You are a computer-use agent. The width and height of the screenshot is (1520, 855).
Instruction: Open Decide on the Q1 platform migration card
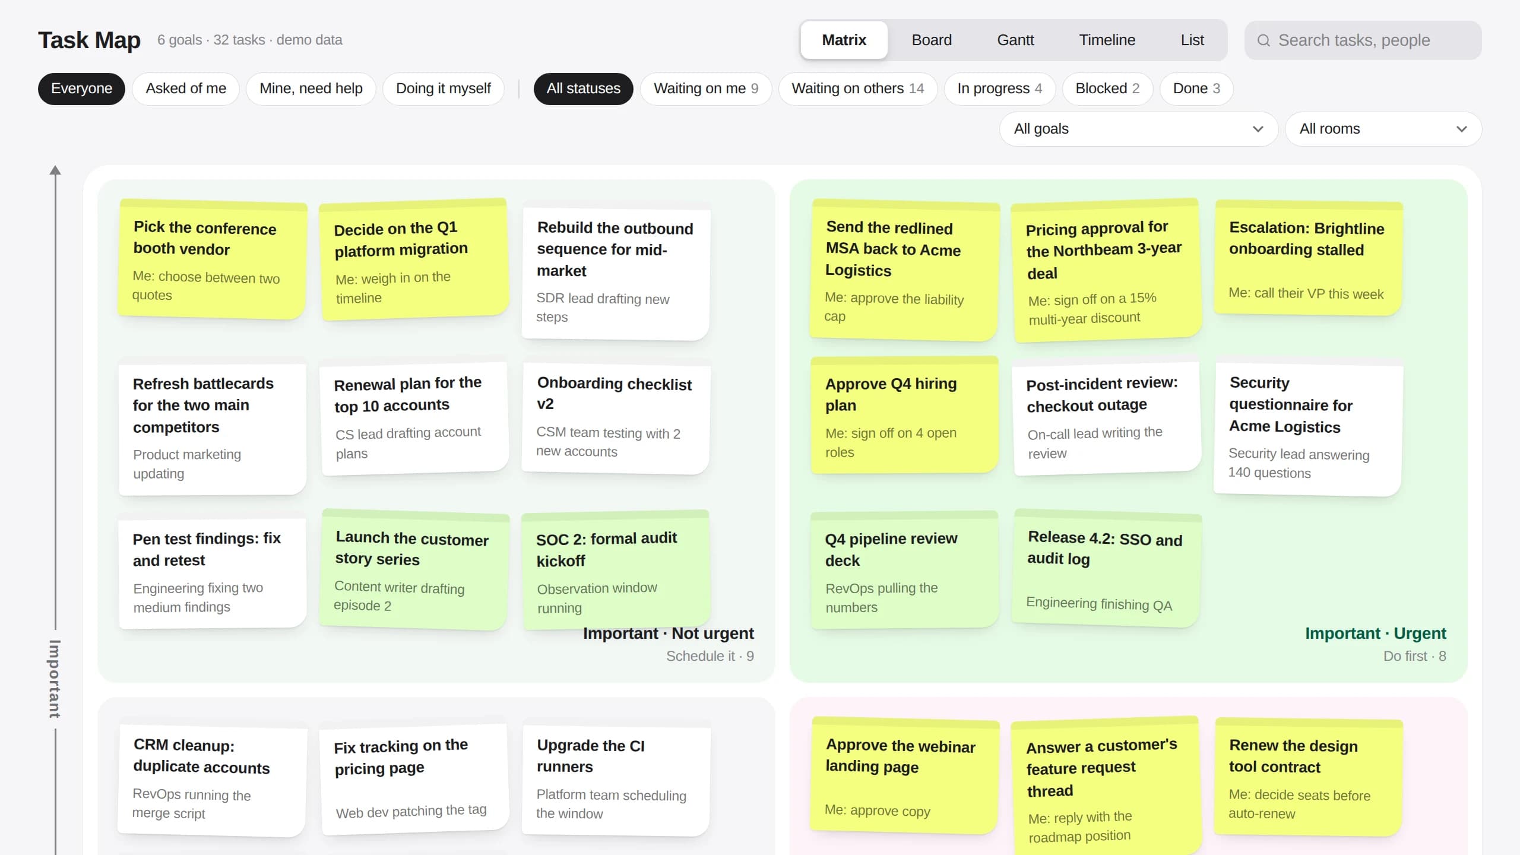414,259
